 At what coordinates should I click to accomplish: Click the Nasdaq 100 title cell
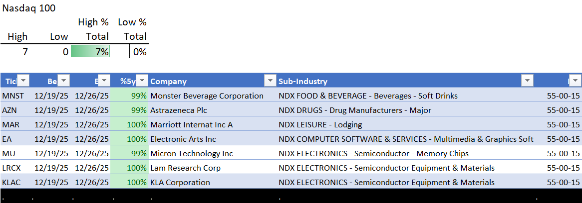(29, 8)
